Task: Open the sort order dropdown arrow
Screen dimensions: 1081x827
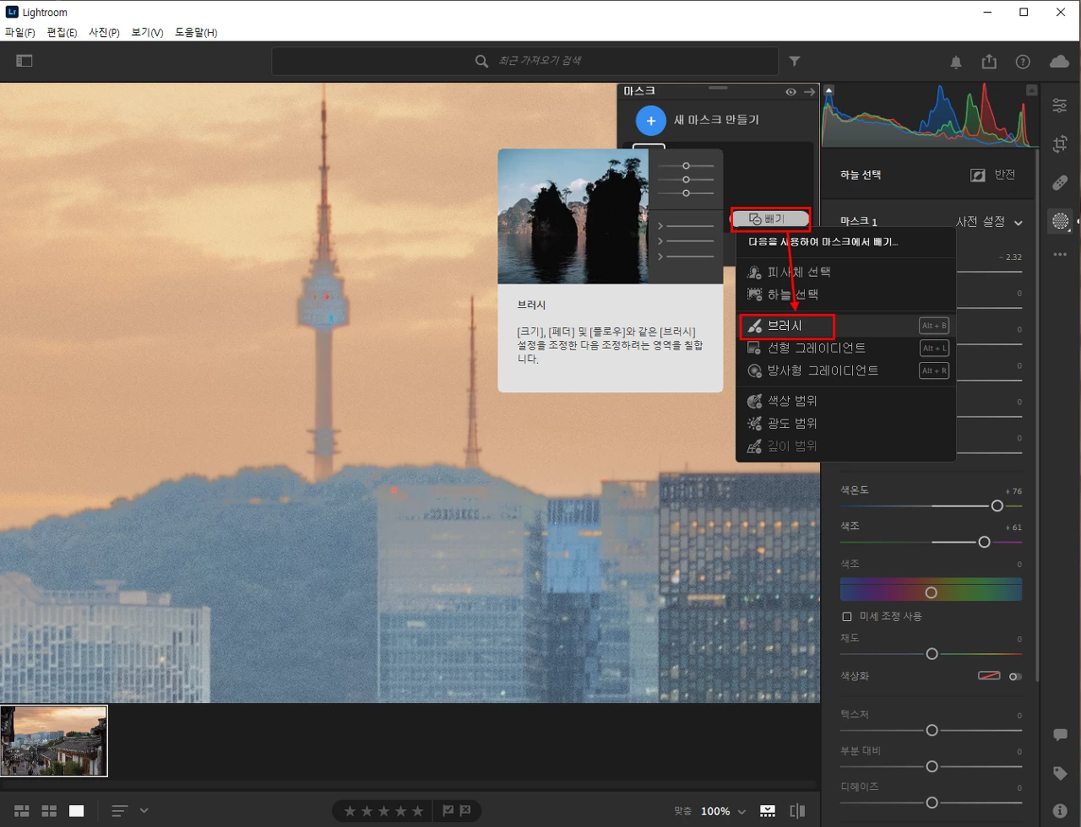Action: [x=144, y=811]
